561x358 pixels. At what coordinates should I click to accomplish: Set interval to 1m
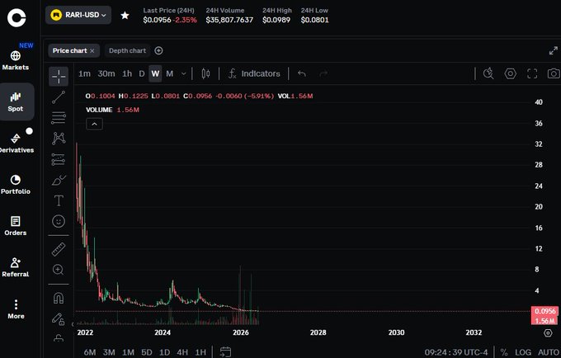[84, 73]
